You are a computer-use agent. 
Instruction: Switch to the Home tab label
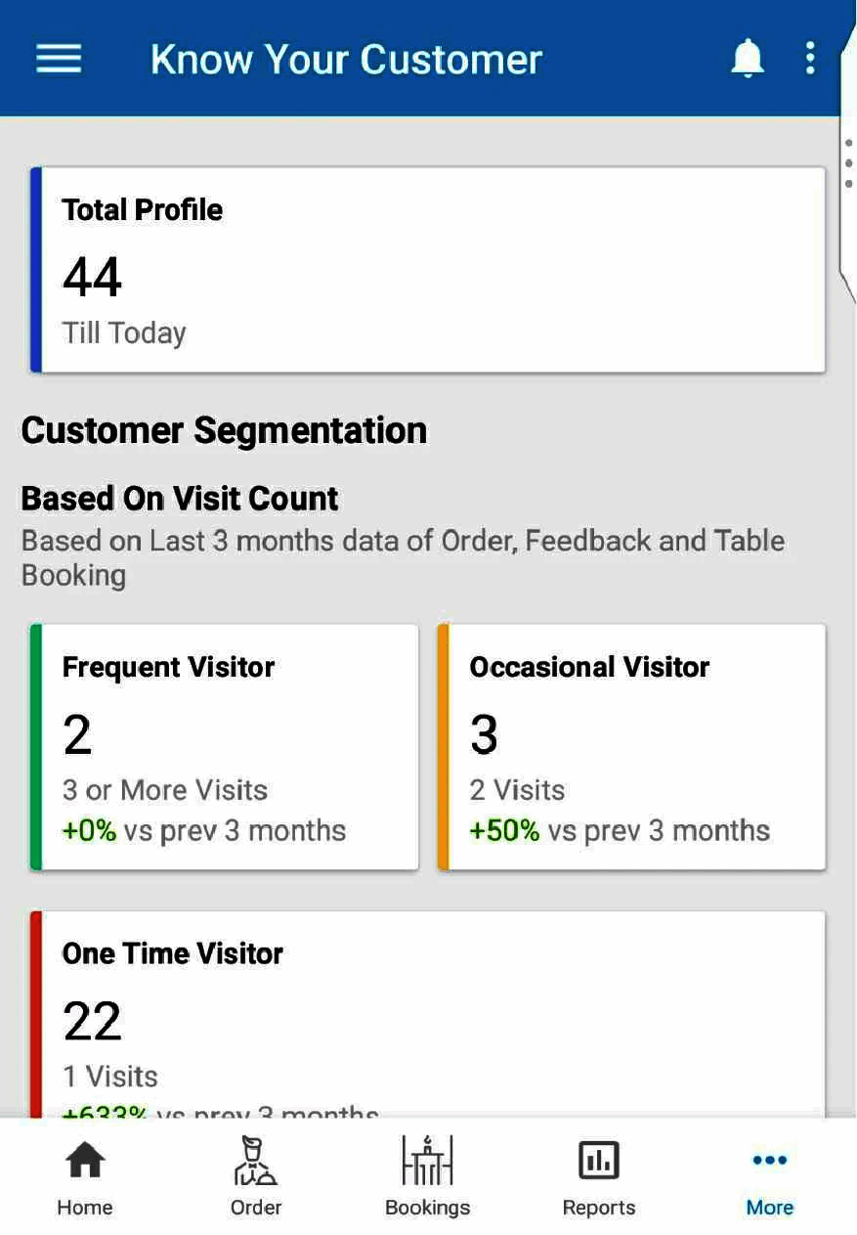point(85,1208)
